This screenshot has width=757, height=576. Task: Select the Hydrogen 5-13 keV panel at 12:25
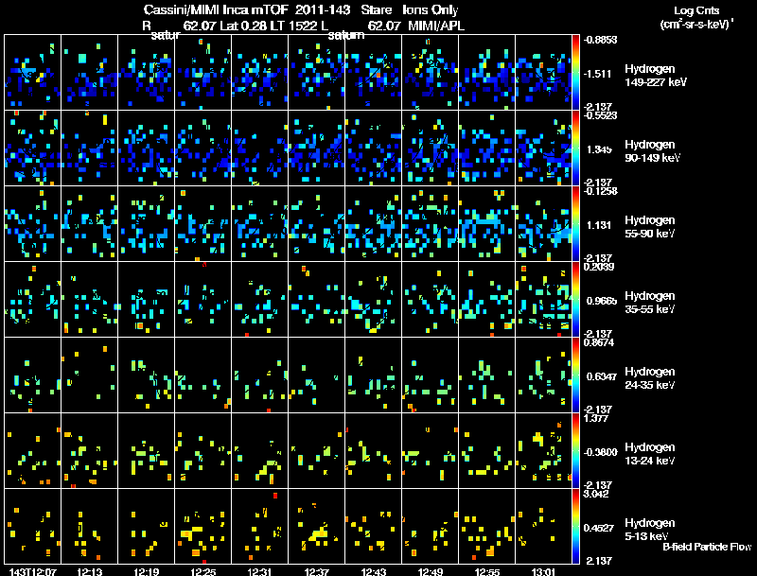[202, 526]
